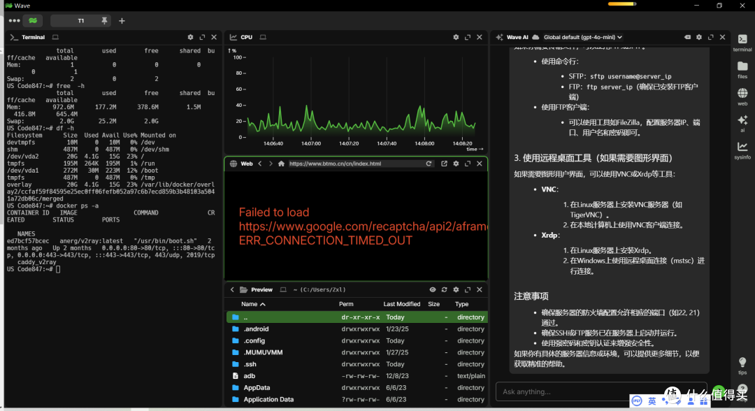Screen dimensions: 755x411
Task: Reload the web page in Web block
Action: (x=429, y=164)
